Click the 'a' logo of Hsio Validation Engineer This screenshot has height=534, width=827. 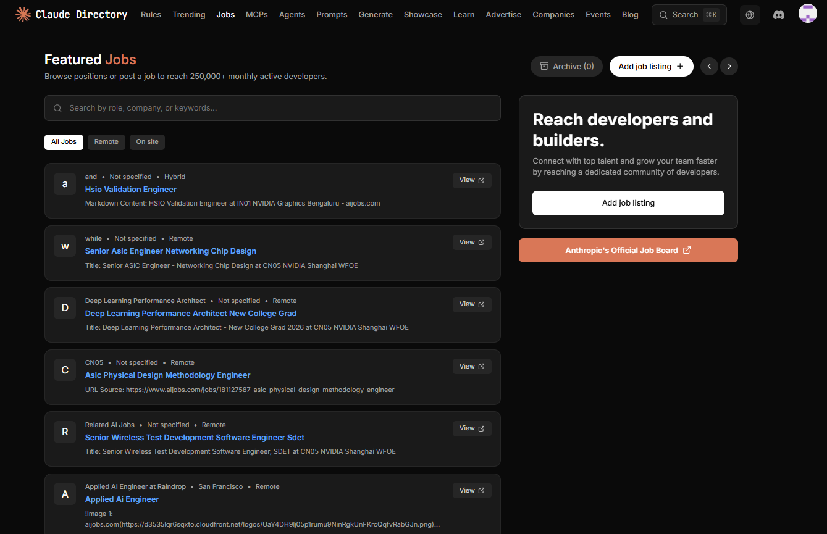tap(65, 184)
